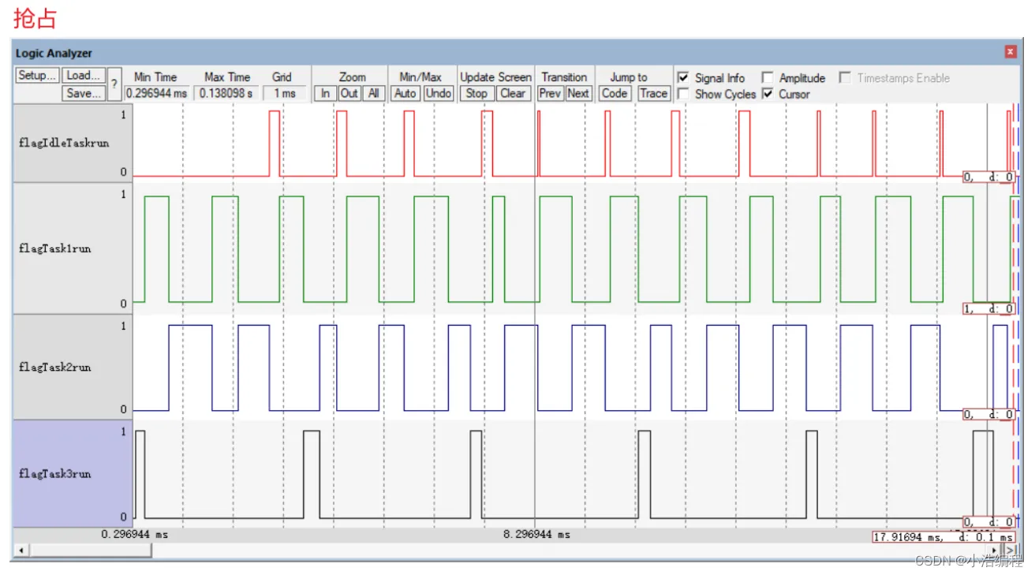
Task: Click the horizontal scrollbar thumb
Action: [90, 550]
